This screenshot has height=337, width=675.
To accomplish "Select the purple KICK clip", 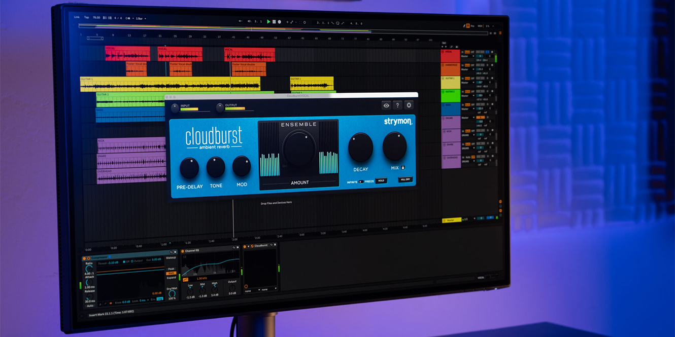I will pyautogui.click(x=131, y=145).
